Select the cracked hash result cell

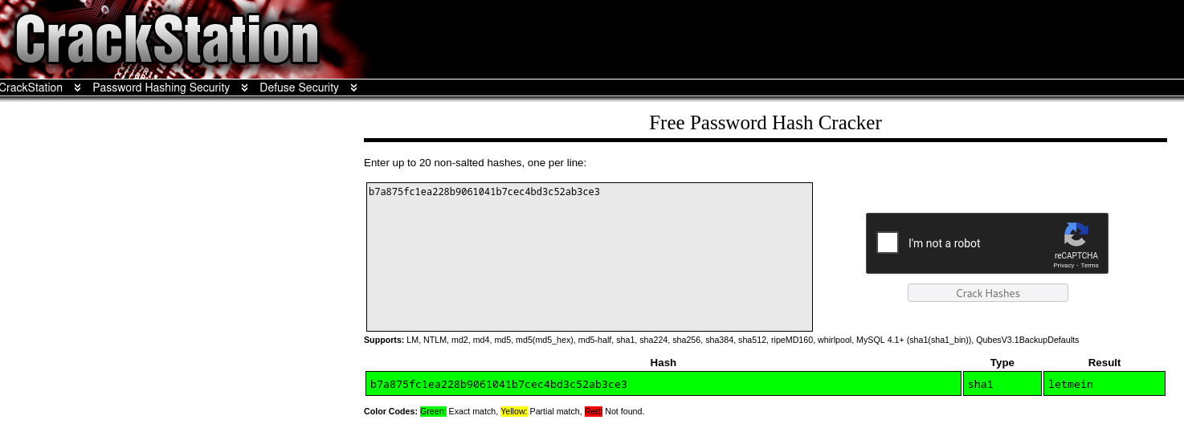coord(663,384)
